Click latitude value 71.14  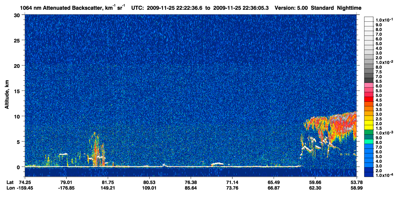pyautogui.click(x=232, y=182)
